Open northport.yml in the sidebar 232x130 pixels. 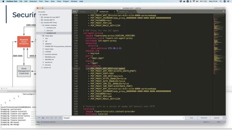51,28
